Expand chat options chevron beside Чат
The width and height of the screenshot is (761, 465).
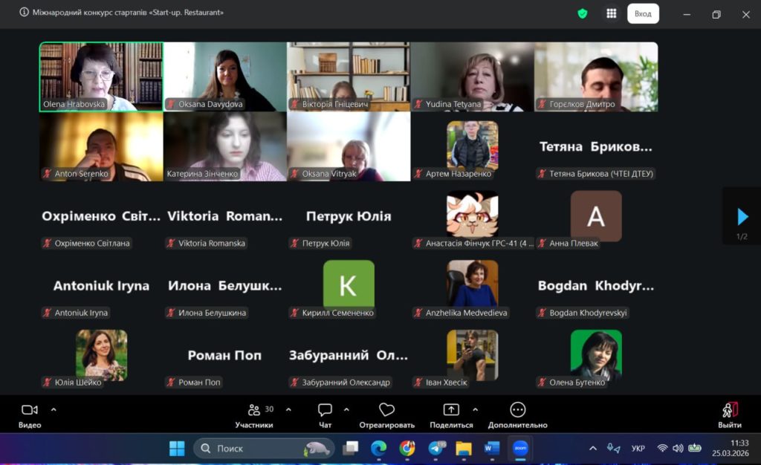point(346,409)
